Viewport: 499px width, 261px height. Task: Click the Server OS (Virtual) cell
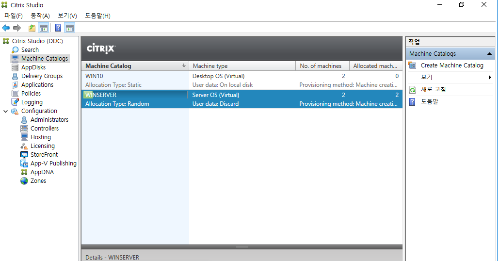click(216, 95)
